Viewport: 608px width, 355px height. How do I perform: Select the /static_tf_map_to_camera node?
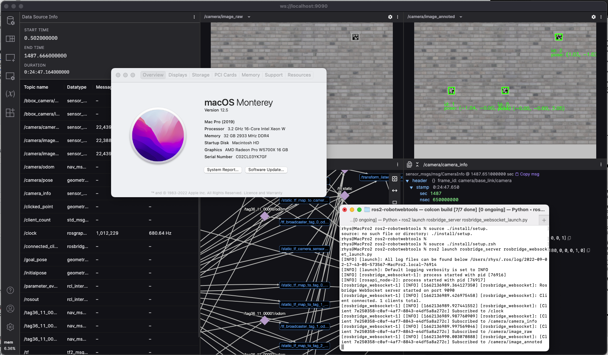click(x=305, y=200)
